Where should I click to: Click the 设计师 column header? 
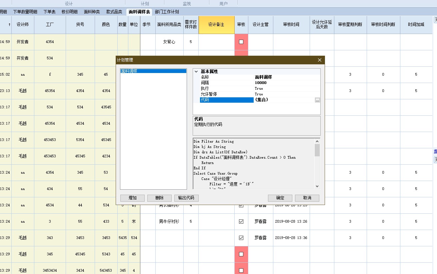23,25
